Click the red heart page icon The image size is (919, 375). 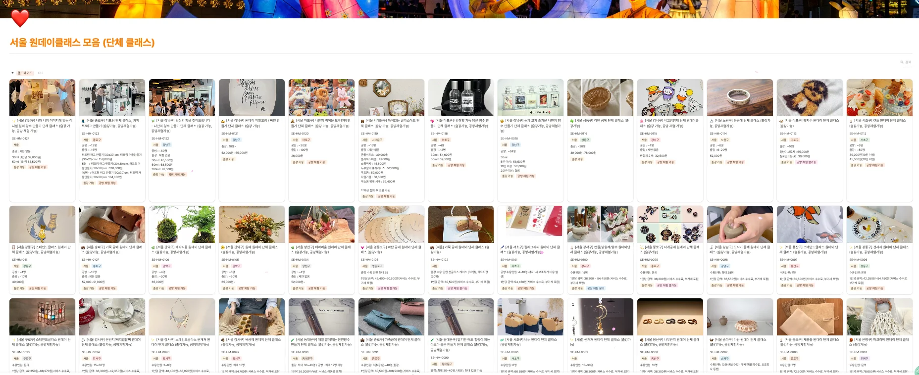(x=20, y=18)
